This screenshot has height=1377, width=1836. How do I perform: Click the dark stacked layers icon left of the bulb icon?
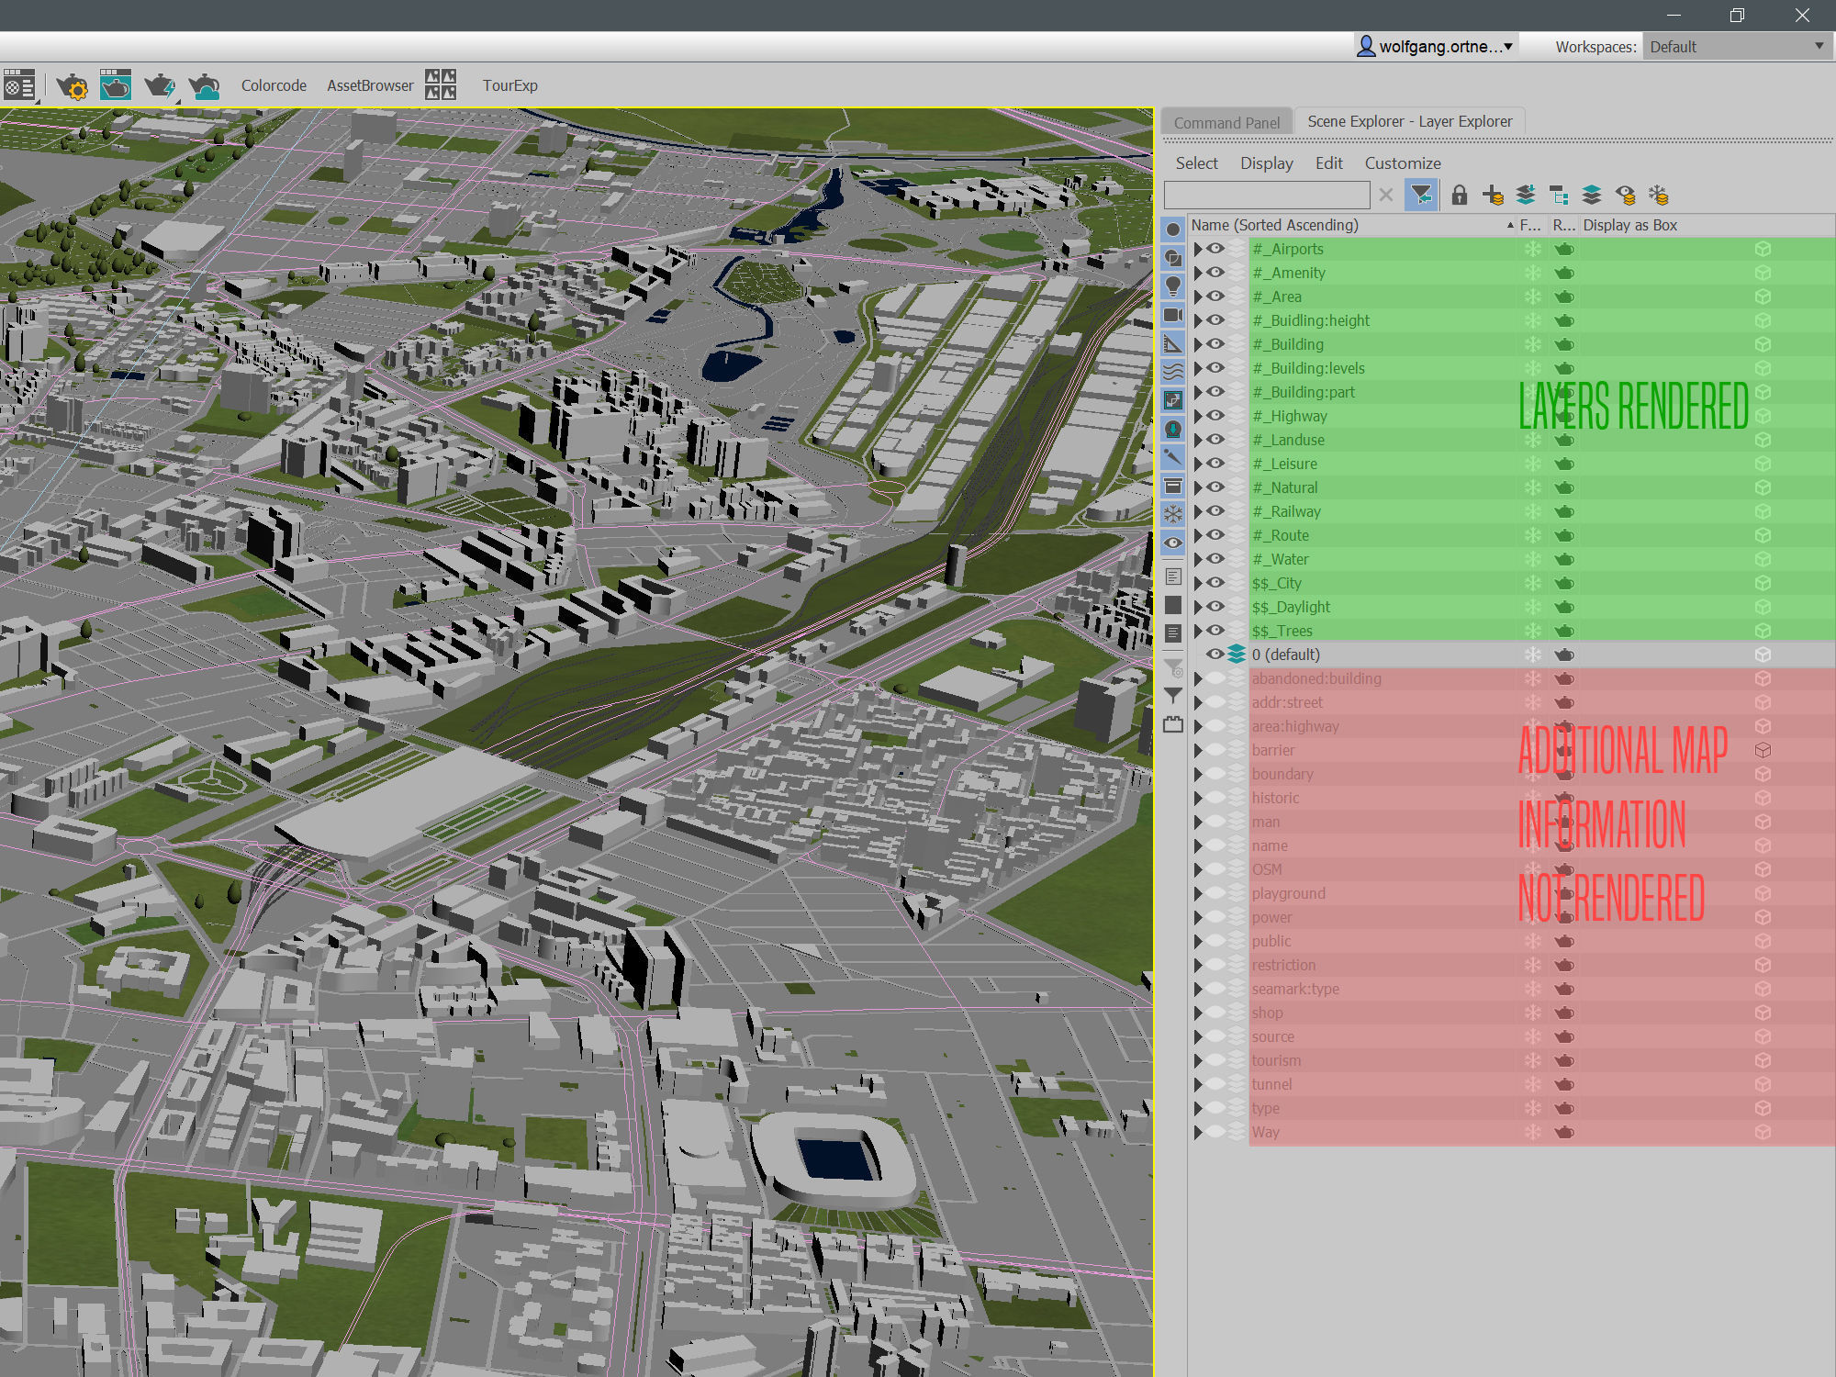click(x=1592, y=195)
